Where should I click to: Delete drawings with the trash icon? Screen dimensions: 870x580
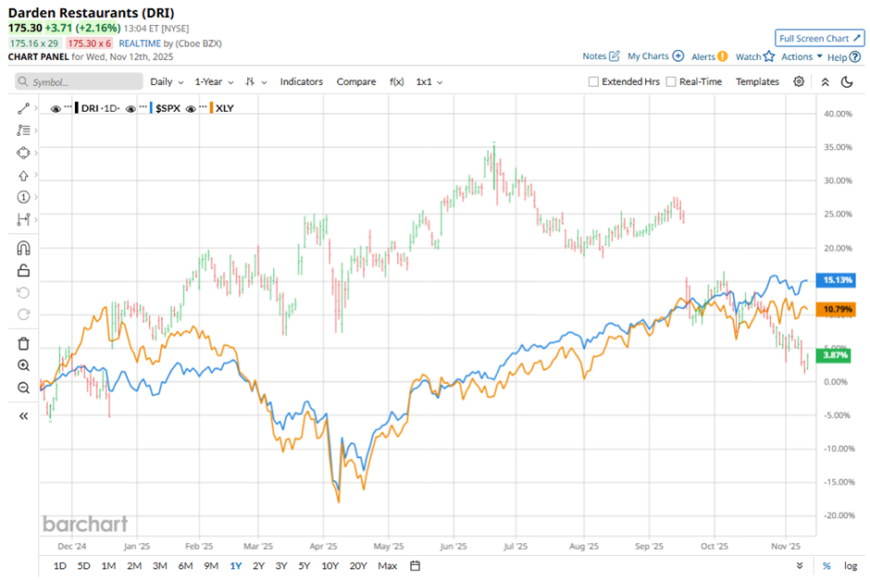pyautogui.click(x=23, y=343)
